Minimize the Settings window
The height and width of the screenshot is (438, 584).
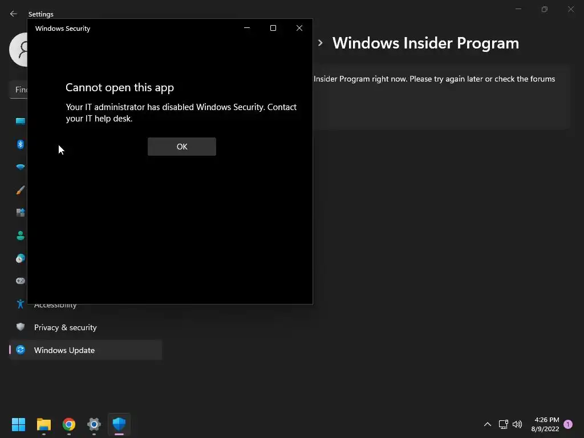click(518, 9)
